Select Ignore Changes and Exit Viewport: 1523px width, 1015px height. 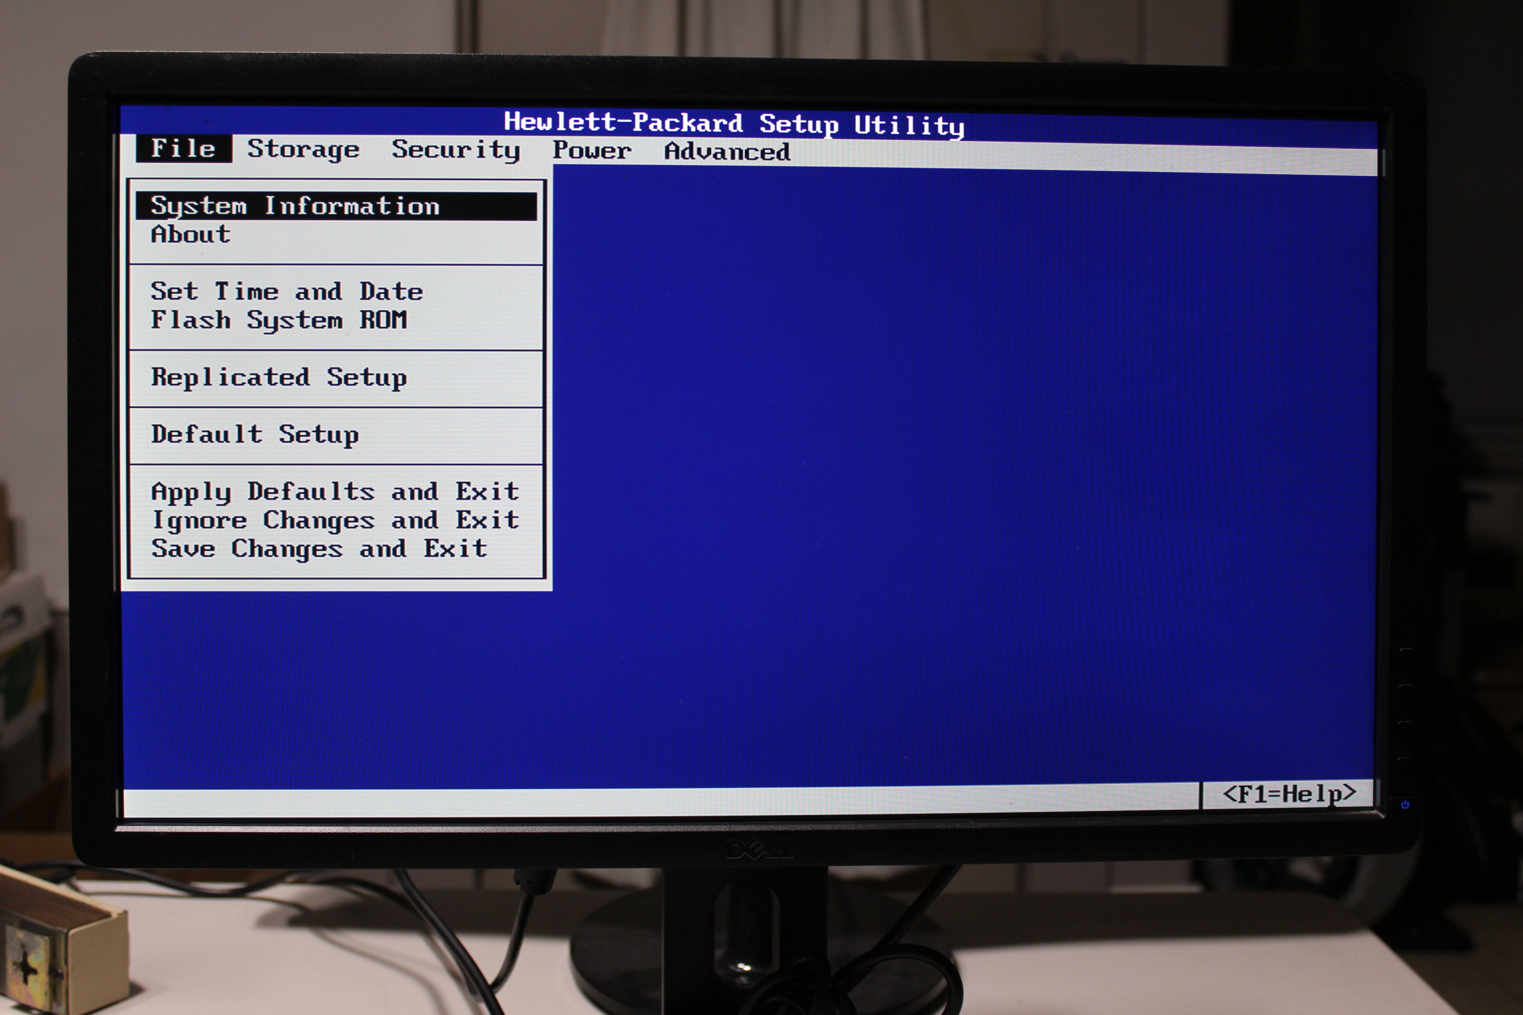coord(335,520)
